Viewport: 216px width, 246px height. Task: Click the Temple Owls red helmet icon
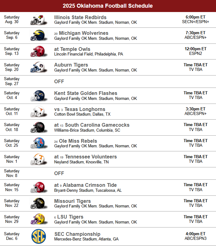pyautogui.click(x=39, y=51)
